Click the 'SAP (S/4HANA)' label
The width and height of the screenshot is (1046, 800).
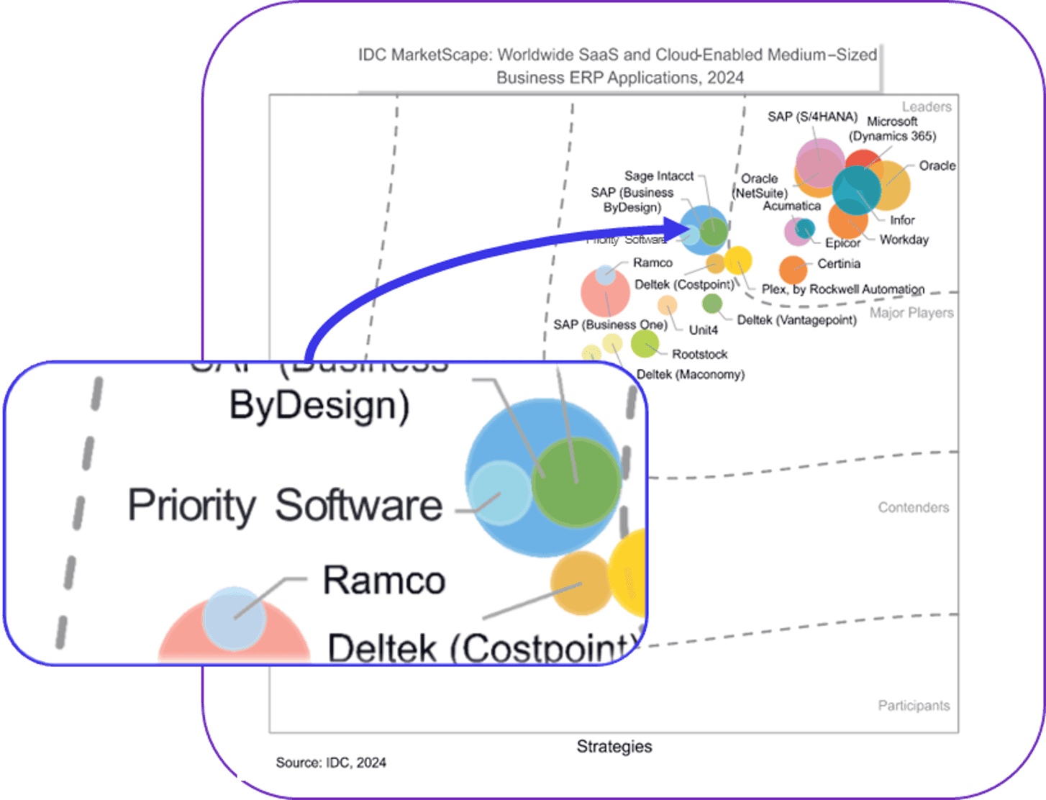click(x=812, y=117)
